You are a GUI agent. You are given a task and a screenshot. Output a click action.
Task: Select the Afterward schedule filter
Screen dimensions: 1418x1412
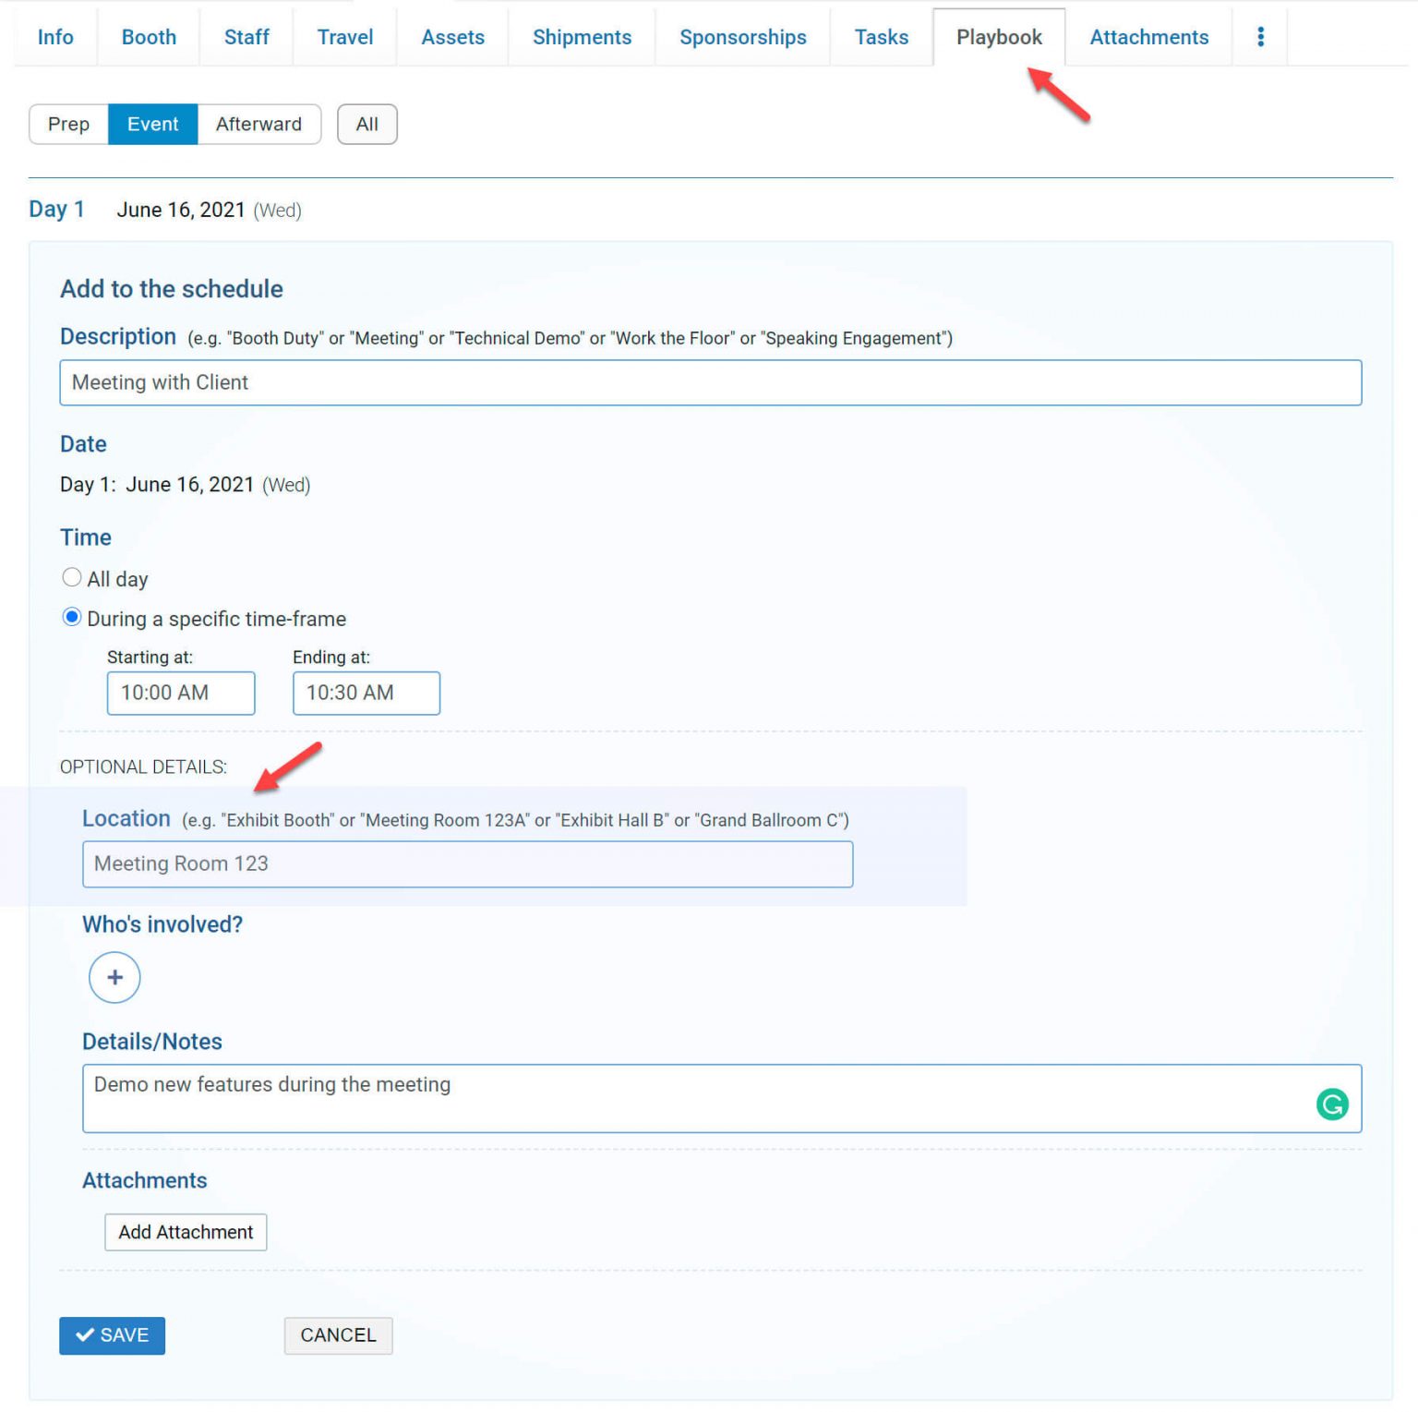pyautogui.click(x=259, y=124)
